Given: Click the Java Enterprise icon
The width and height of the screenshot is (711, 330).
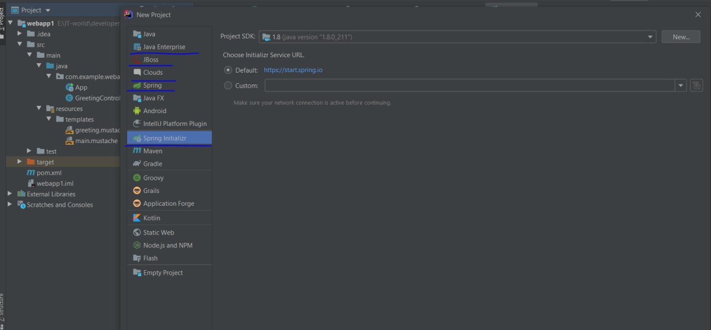Looking at the screenshot, I should [137, 47].
